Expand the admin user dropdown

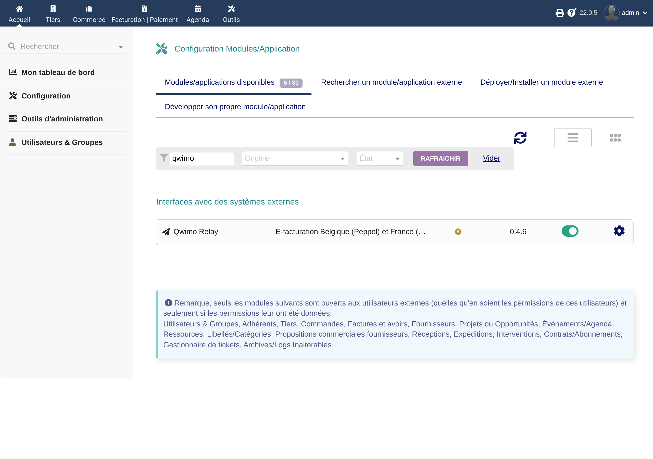pos(645,13)
